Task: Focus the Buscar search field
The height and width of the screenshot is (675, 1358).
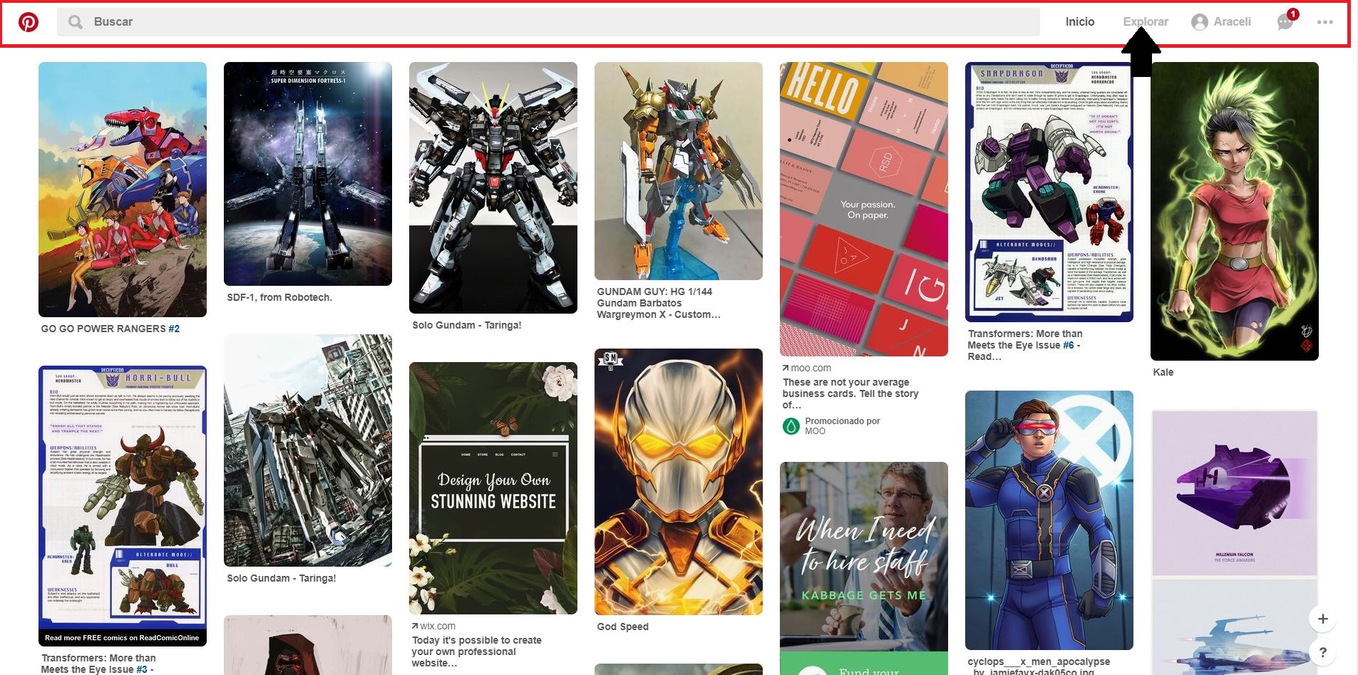Action: [548, 22]
